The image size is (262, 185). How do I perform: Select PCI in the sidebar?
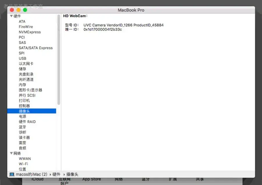(22, 37)
